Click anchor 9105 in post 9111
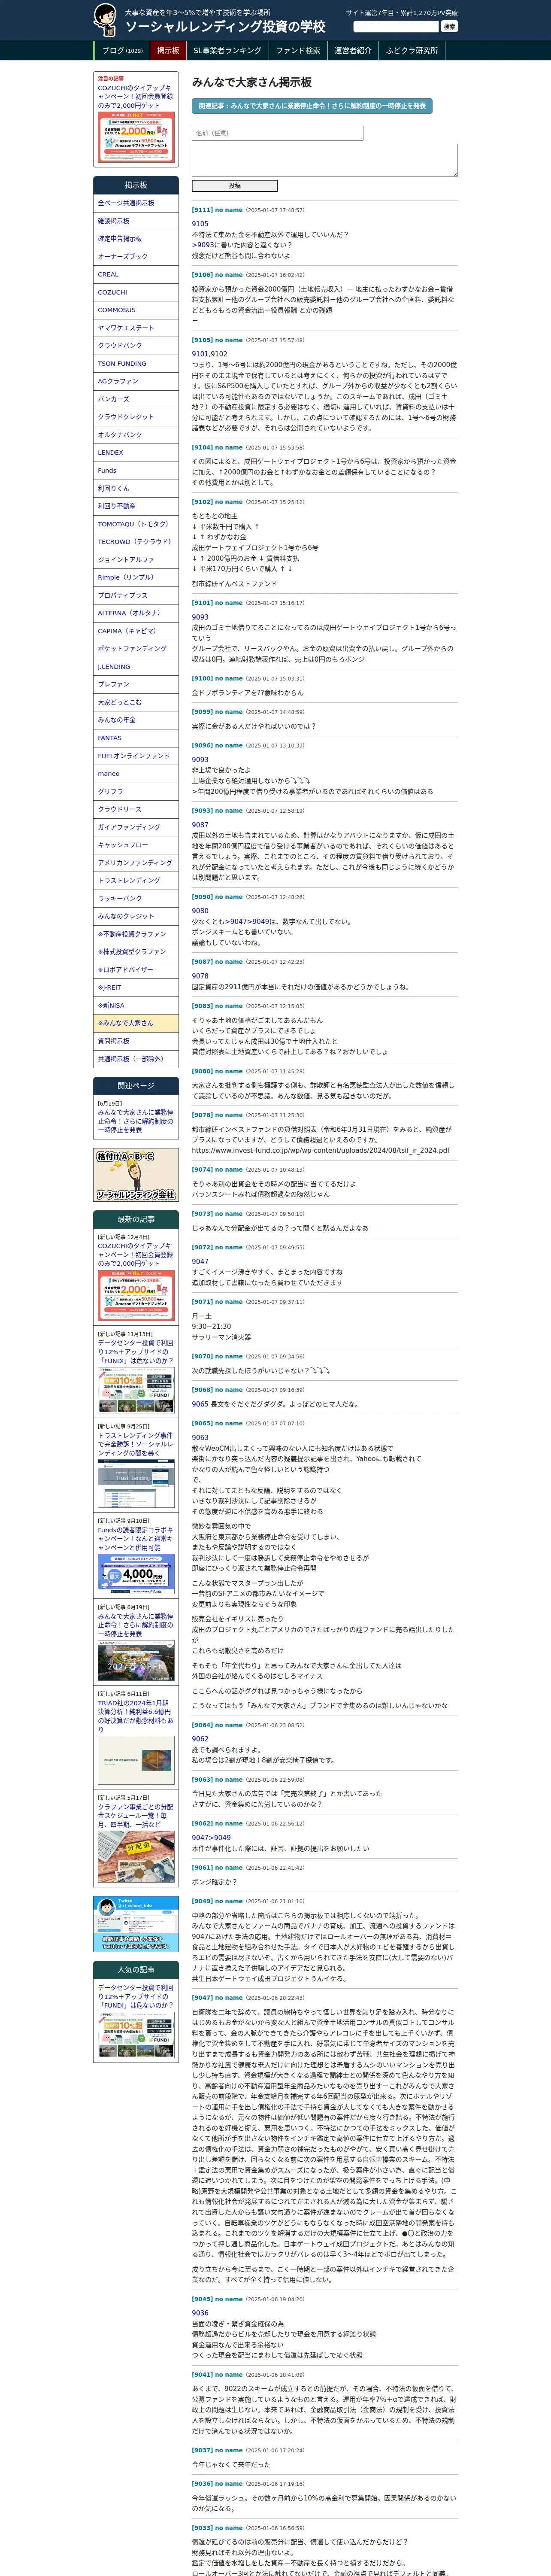This screenshot has height=2576, width=551. (x=200, y=224)
